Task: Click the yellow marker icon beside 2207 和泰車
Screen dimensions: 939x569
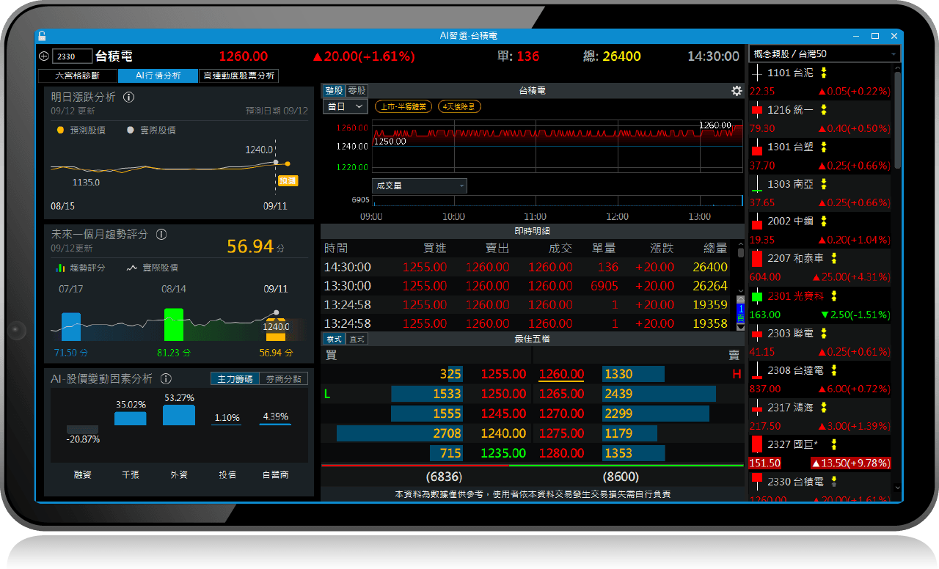Action: click(x=834, y=258)
